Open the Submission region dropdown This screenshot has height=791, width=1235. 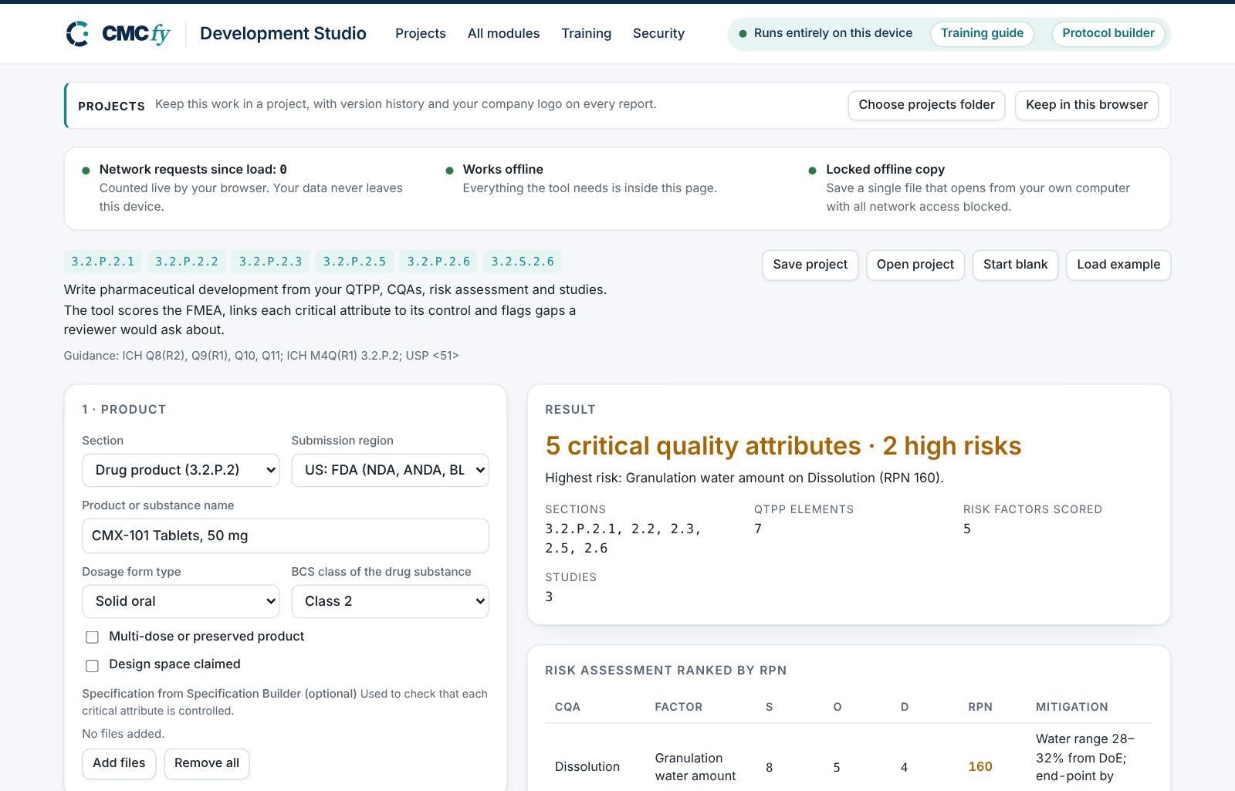[x=390, y=470]
